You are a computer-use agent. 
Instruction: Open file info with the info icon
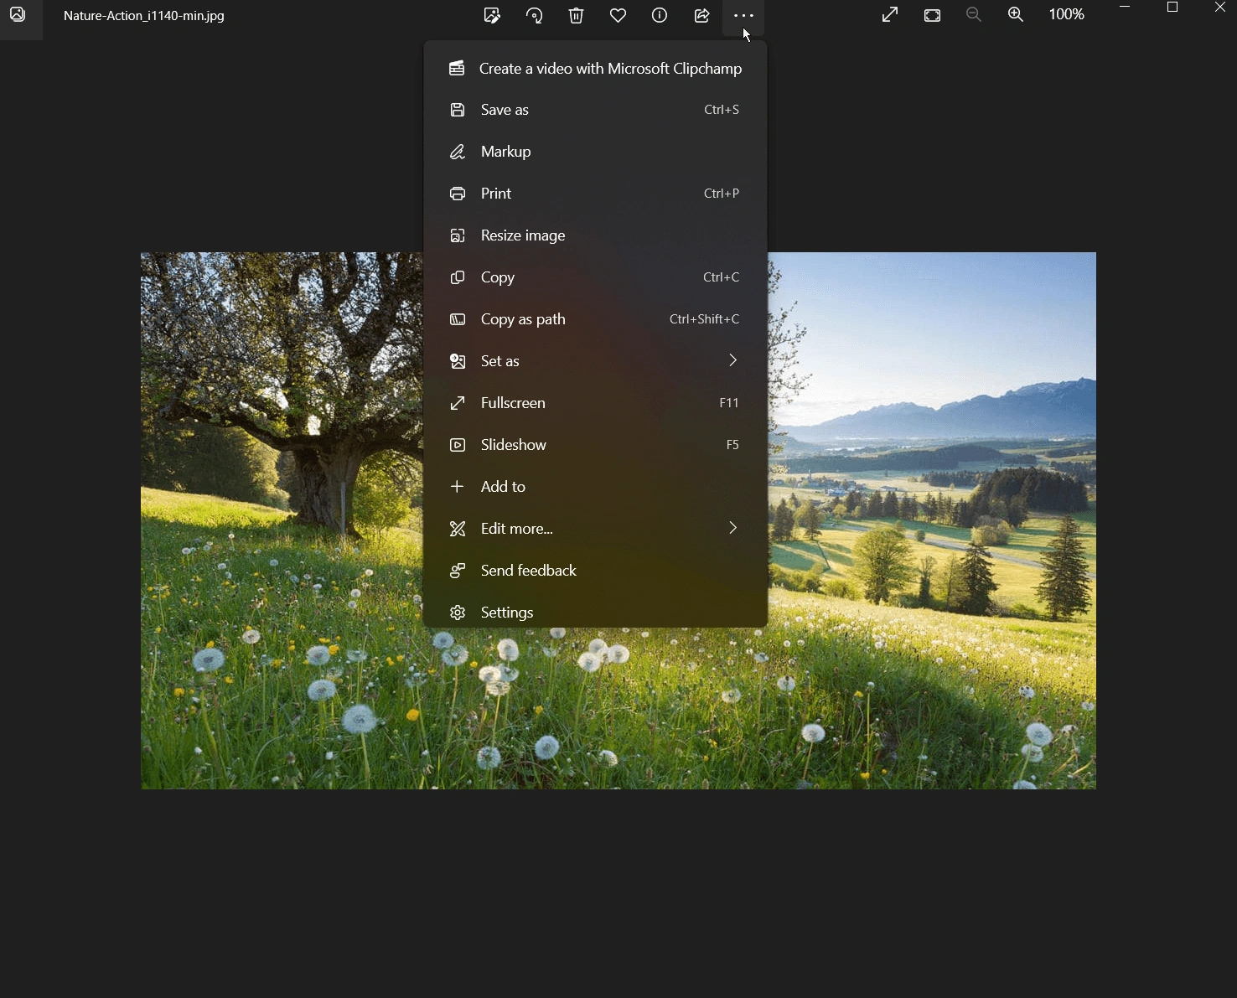pyautogui.click(x=660, y=15)
